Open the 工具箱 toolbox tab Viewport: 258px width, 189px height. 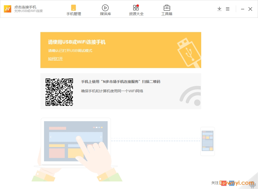pos(167,10)
